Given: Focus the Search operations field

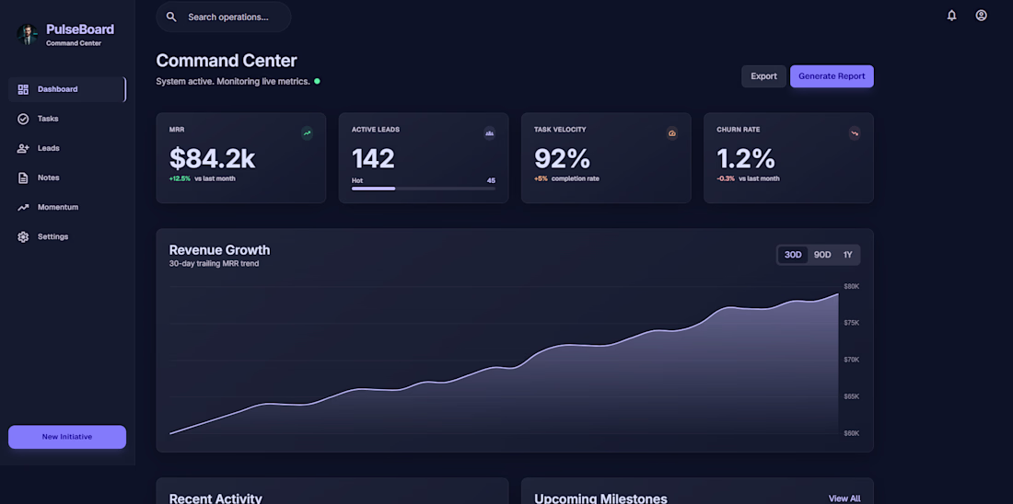Looking at the screenshot, I should pos(224,17).
